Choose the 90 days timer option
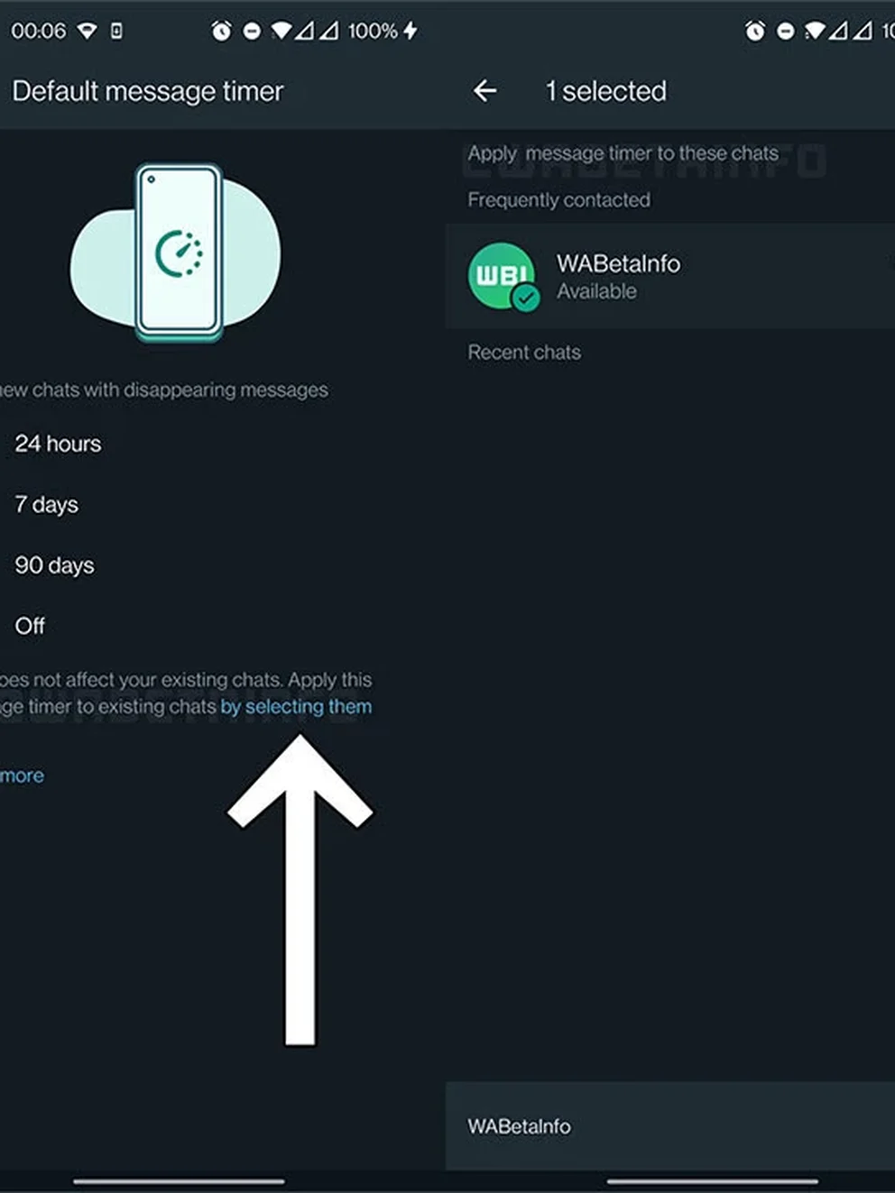The height and width of the screenshot is (1193, 895). [54, 565]
